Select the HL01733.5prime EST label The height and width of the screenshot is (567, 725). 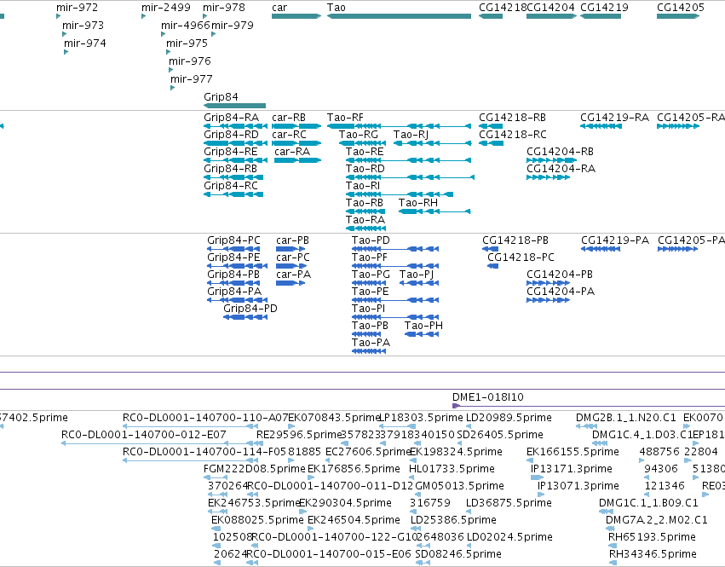(452, 469)
